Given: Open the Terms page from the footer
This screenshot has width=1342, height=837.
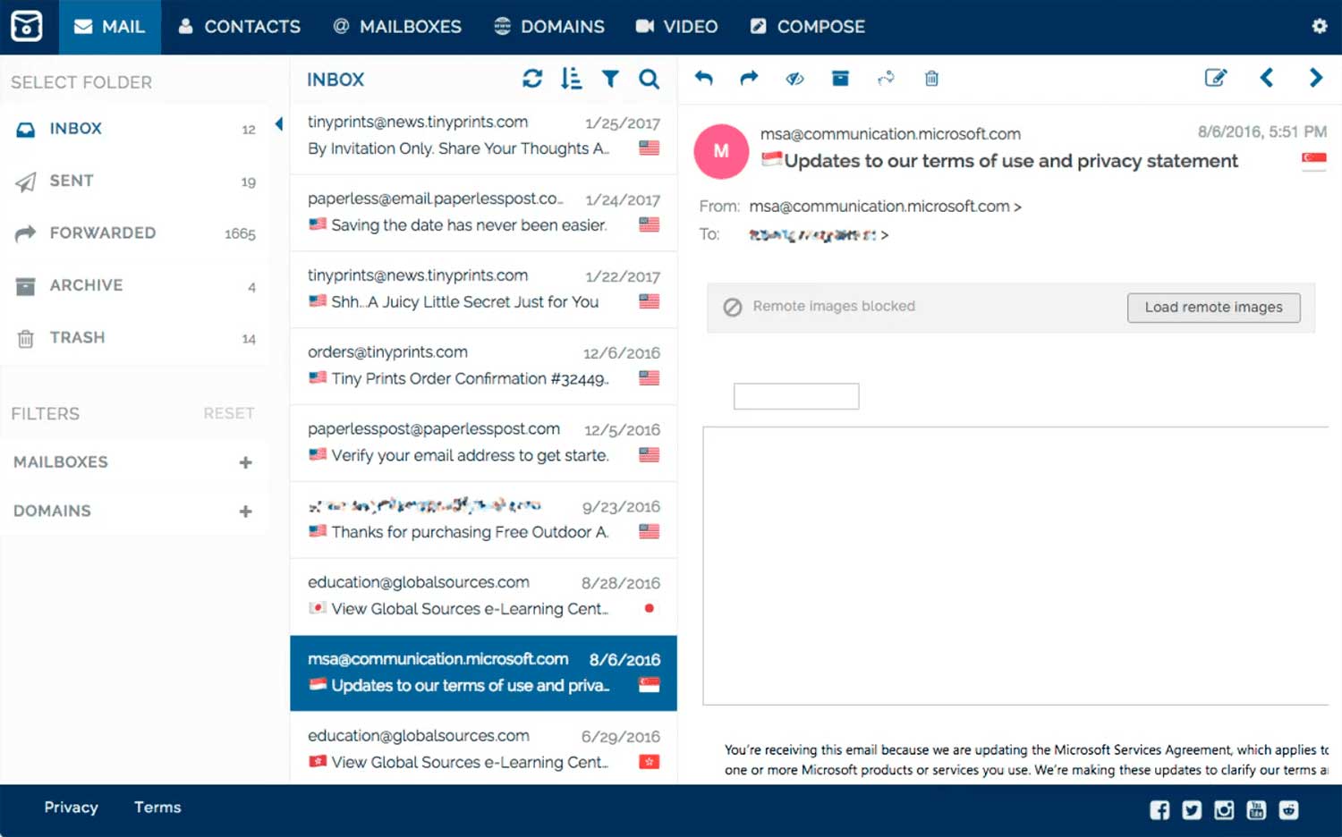Looking at the screenshot, I should [x=157, y=807].
